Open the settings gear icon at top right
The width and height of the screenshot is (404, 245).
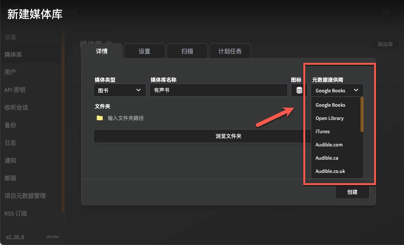pyautogui.click(x=386, y=11)
